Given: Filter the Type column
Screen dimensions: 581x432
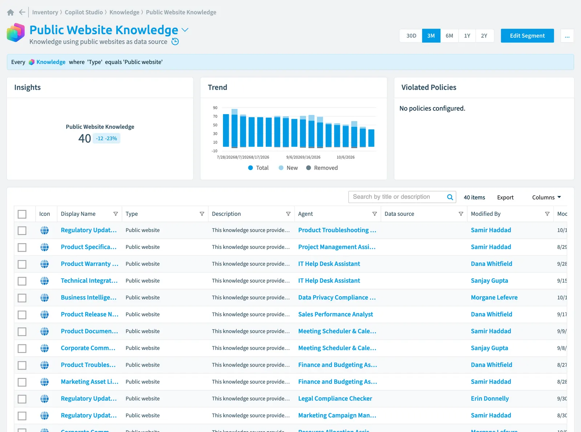Looking at the screenshot, I should tap(202, 214).
